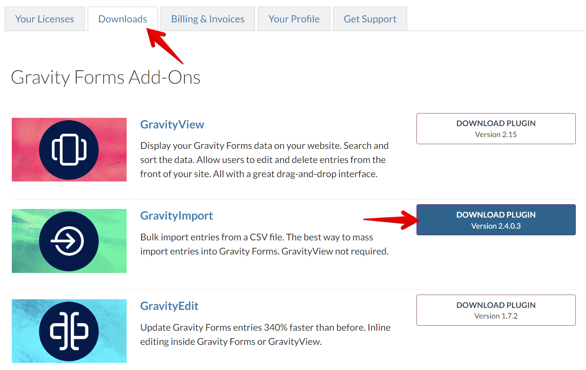The image size is (586, 370).
Task: Click the GravityView plugin icon
Action: pos(69,150)
